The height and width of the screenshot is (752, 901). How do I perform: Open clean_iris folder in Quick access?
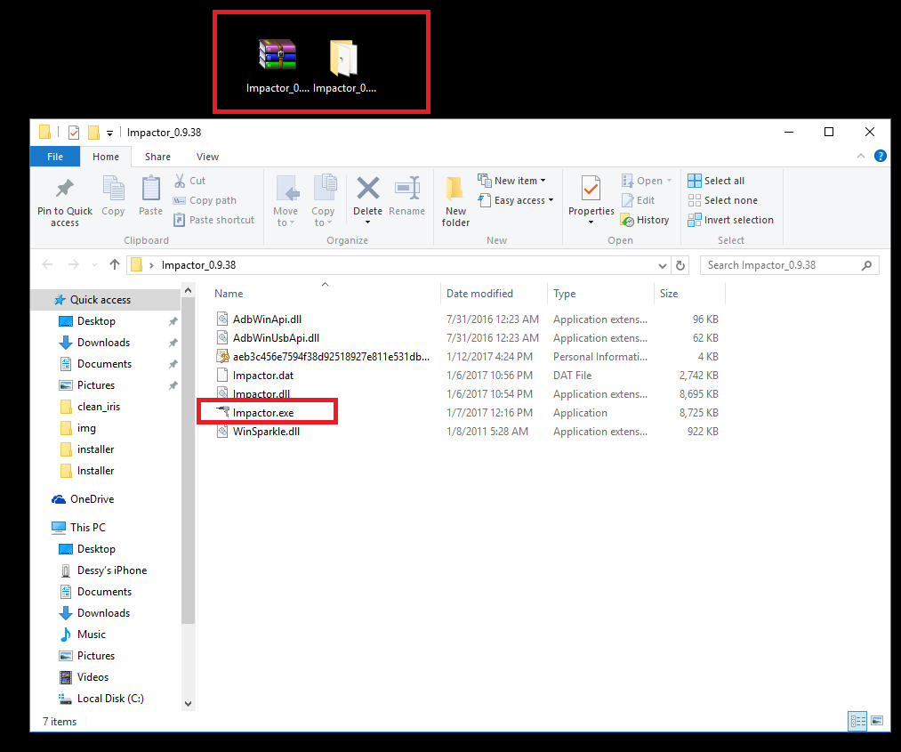pos(98,407)
